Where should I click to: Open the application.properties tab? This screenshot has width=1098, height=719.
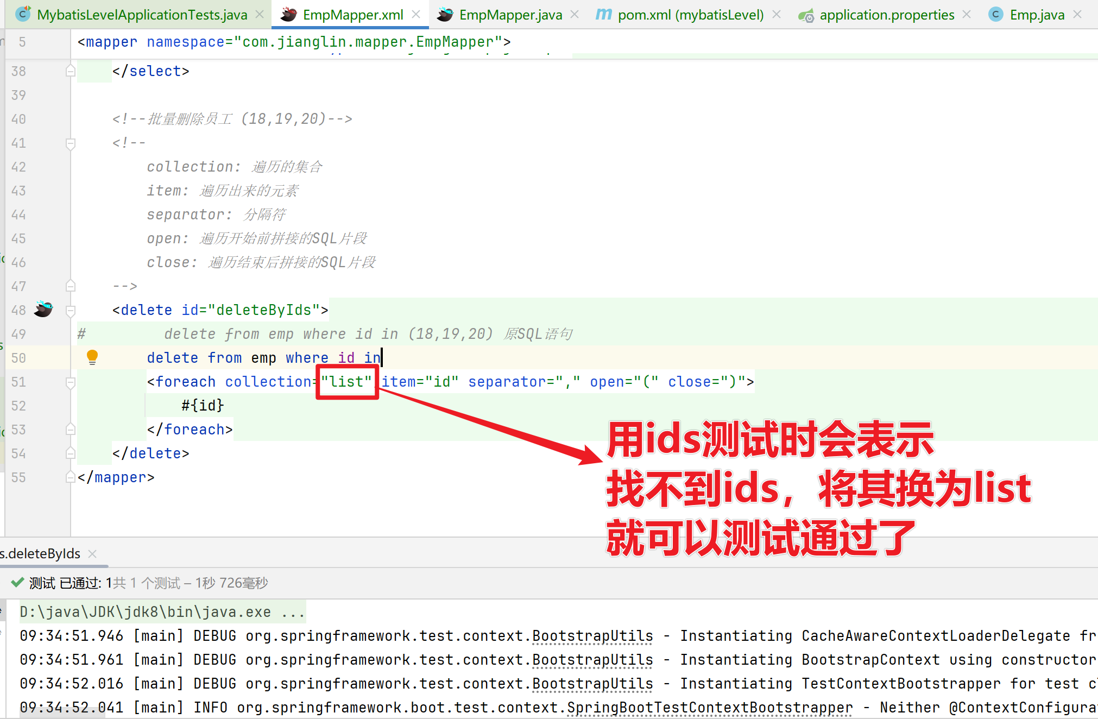pyautogui.click(x=886, y=15)
